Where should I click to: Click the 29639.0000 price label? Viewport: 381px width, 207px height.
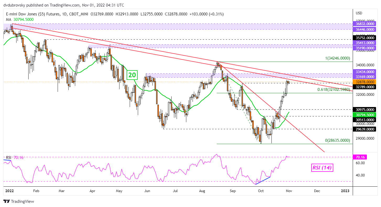coord(365,129)
